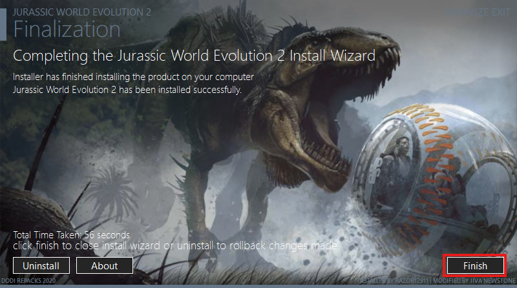Click 'Completing the Jurassic World Evolution 2 Install Wizard'
517x288 pixels.
(x=194, y=56)
